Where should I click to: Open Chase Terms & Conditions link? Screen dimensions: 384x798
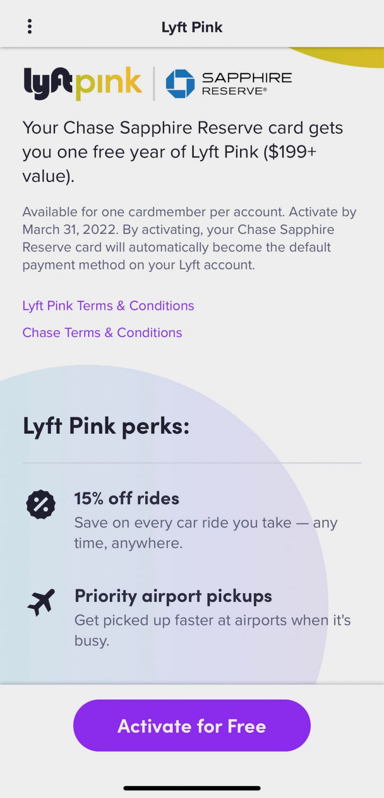pyautogui.click(x=102, y=332)
